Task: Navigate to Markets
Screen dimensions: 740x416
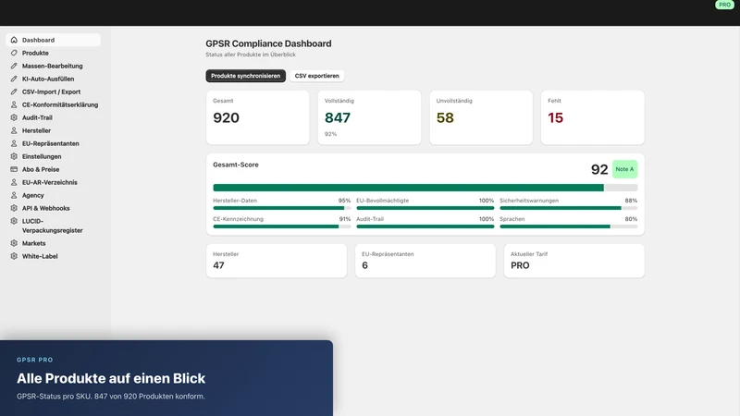Action: [53, 243]
